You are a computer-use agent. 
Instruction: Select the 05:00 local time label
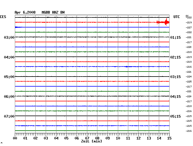coord(9,77)
